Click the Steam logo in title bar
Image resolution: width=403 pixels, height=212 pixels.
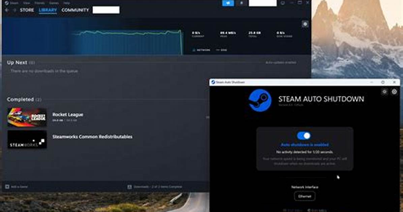pos(7,3)
